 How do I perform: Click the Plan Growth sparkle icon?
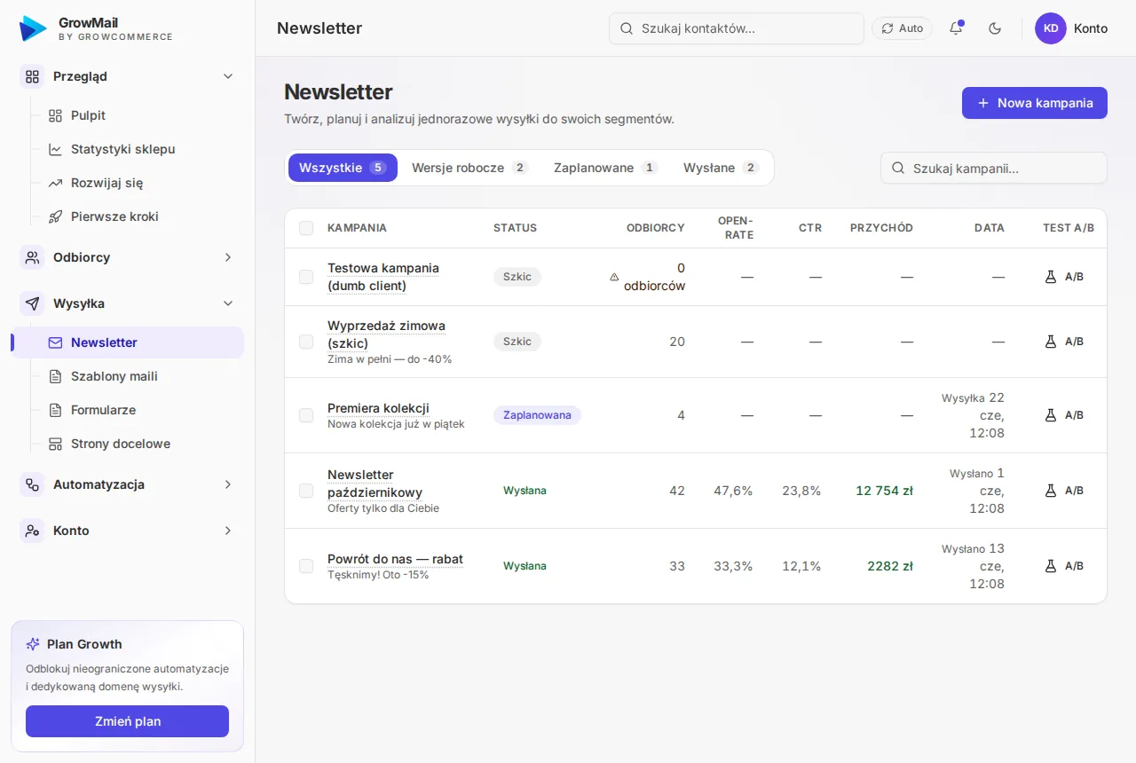33,644
